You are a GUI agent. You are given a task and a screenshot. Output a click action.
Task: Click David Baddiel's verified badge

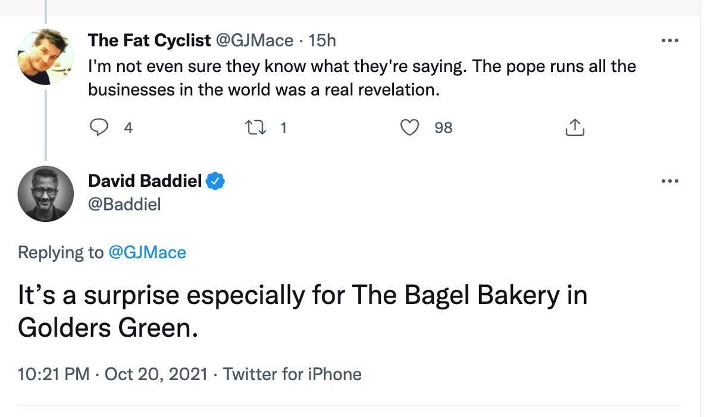click(x=215, y=181)
